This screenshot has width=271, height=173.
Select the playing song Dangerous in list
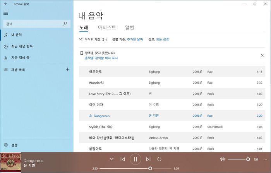coord(172,116)
